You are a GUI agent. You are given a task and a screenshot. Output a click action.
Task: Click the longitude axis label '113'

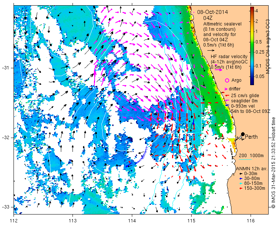coord(73,220)
